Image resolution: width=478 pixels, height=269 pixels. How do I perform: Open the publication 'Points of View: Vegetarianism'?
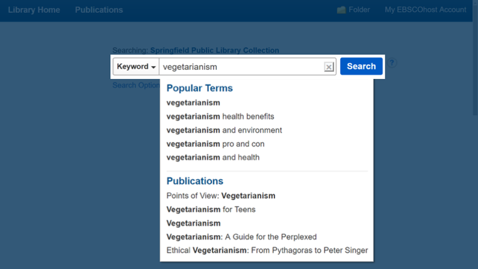(221, 195)
